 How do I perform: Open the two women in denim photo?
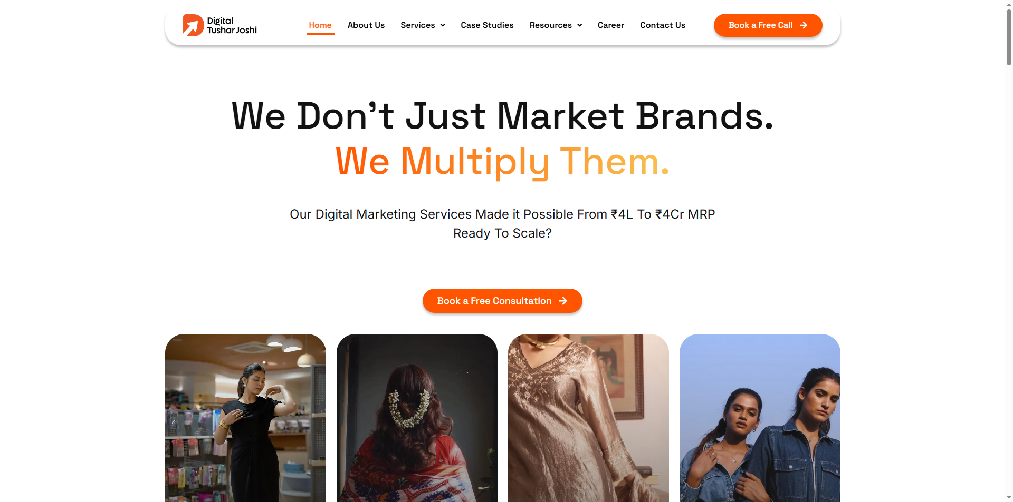pos(760,418)
